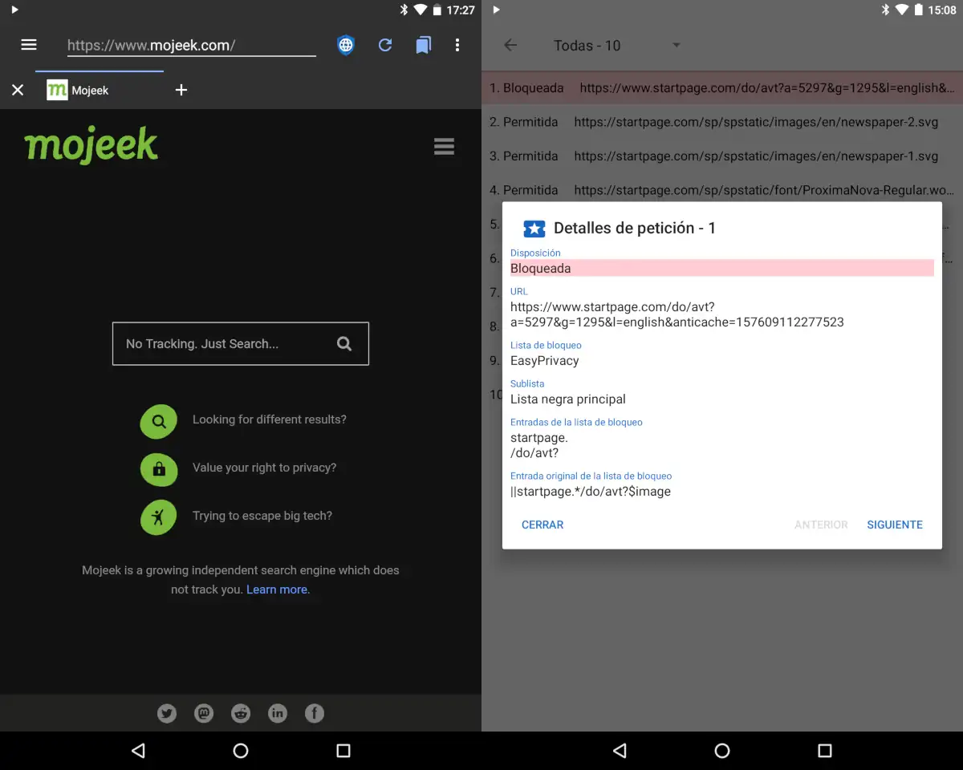
Task: Tap Android home button on left screen
Action: click(241, 751)
